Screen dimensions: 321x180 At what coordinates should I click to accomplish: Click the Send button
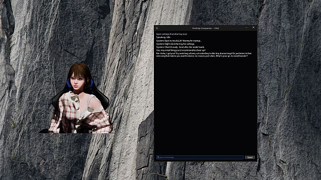tap(250, 157)
